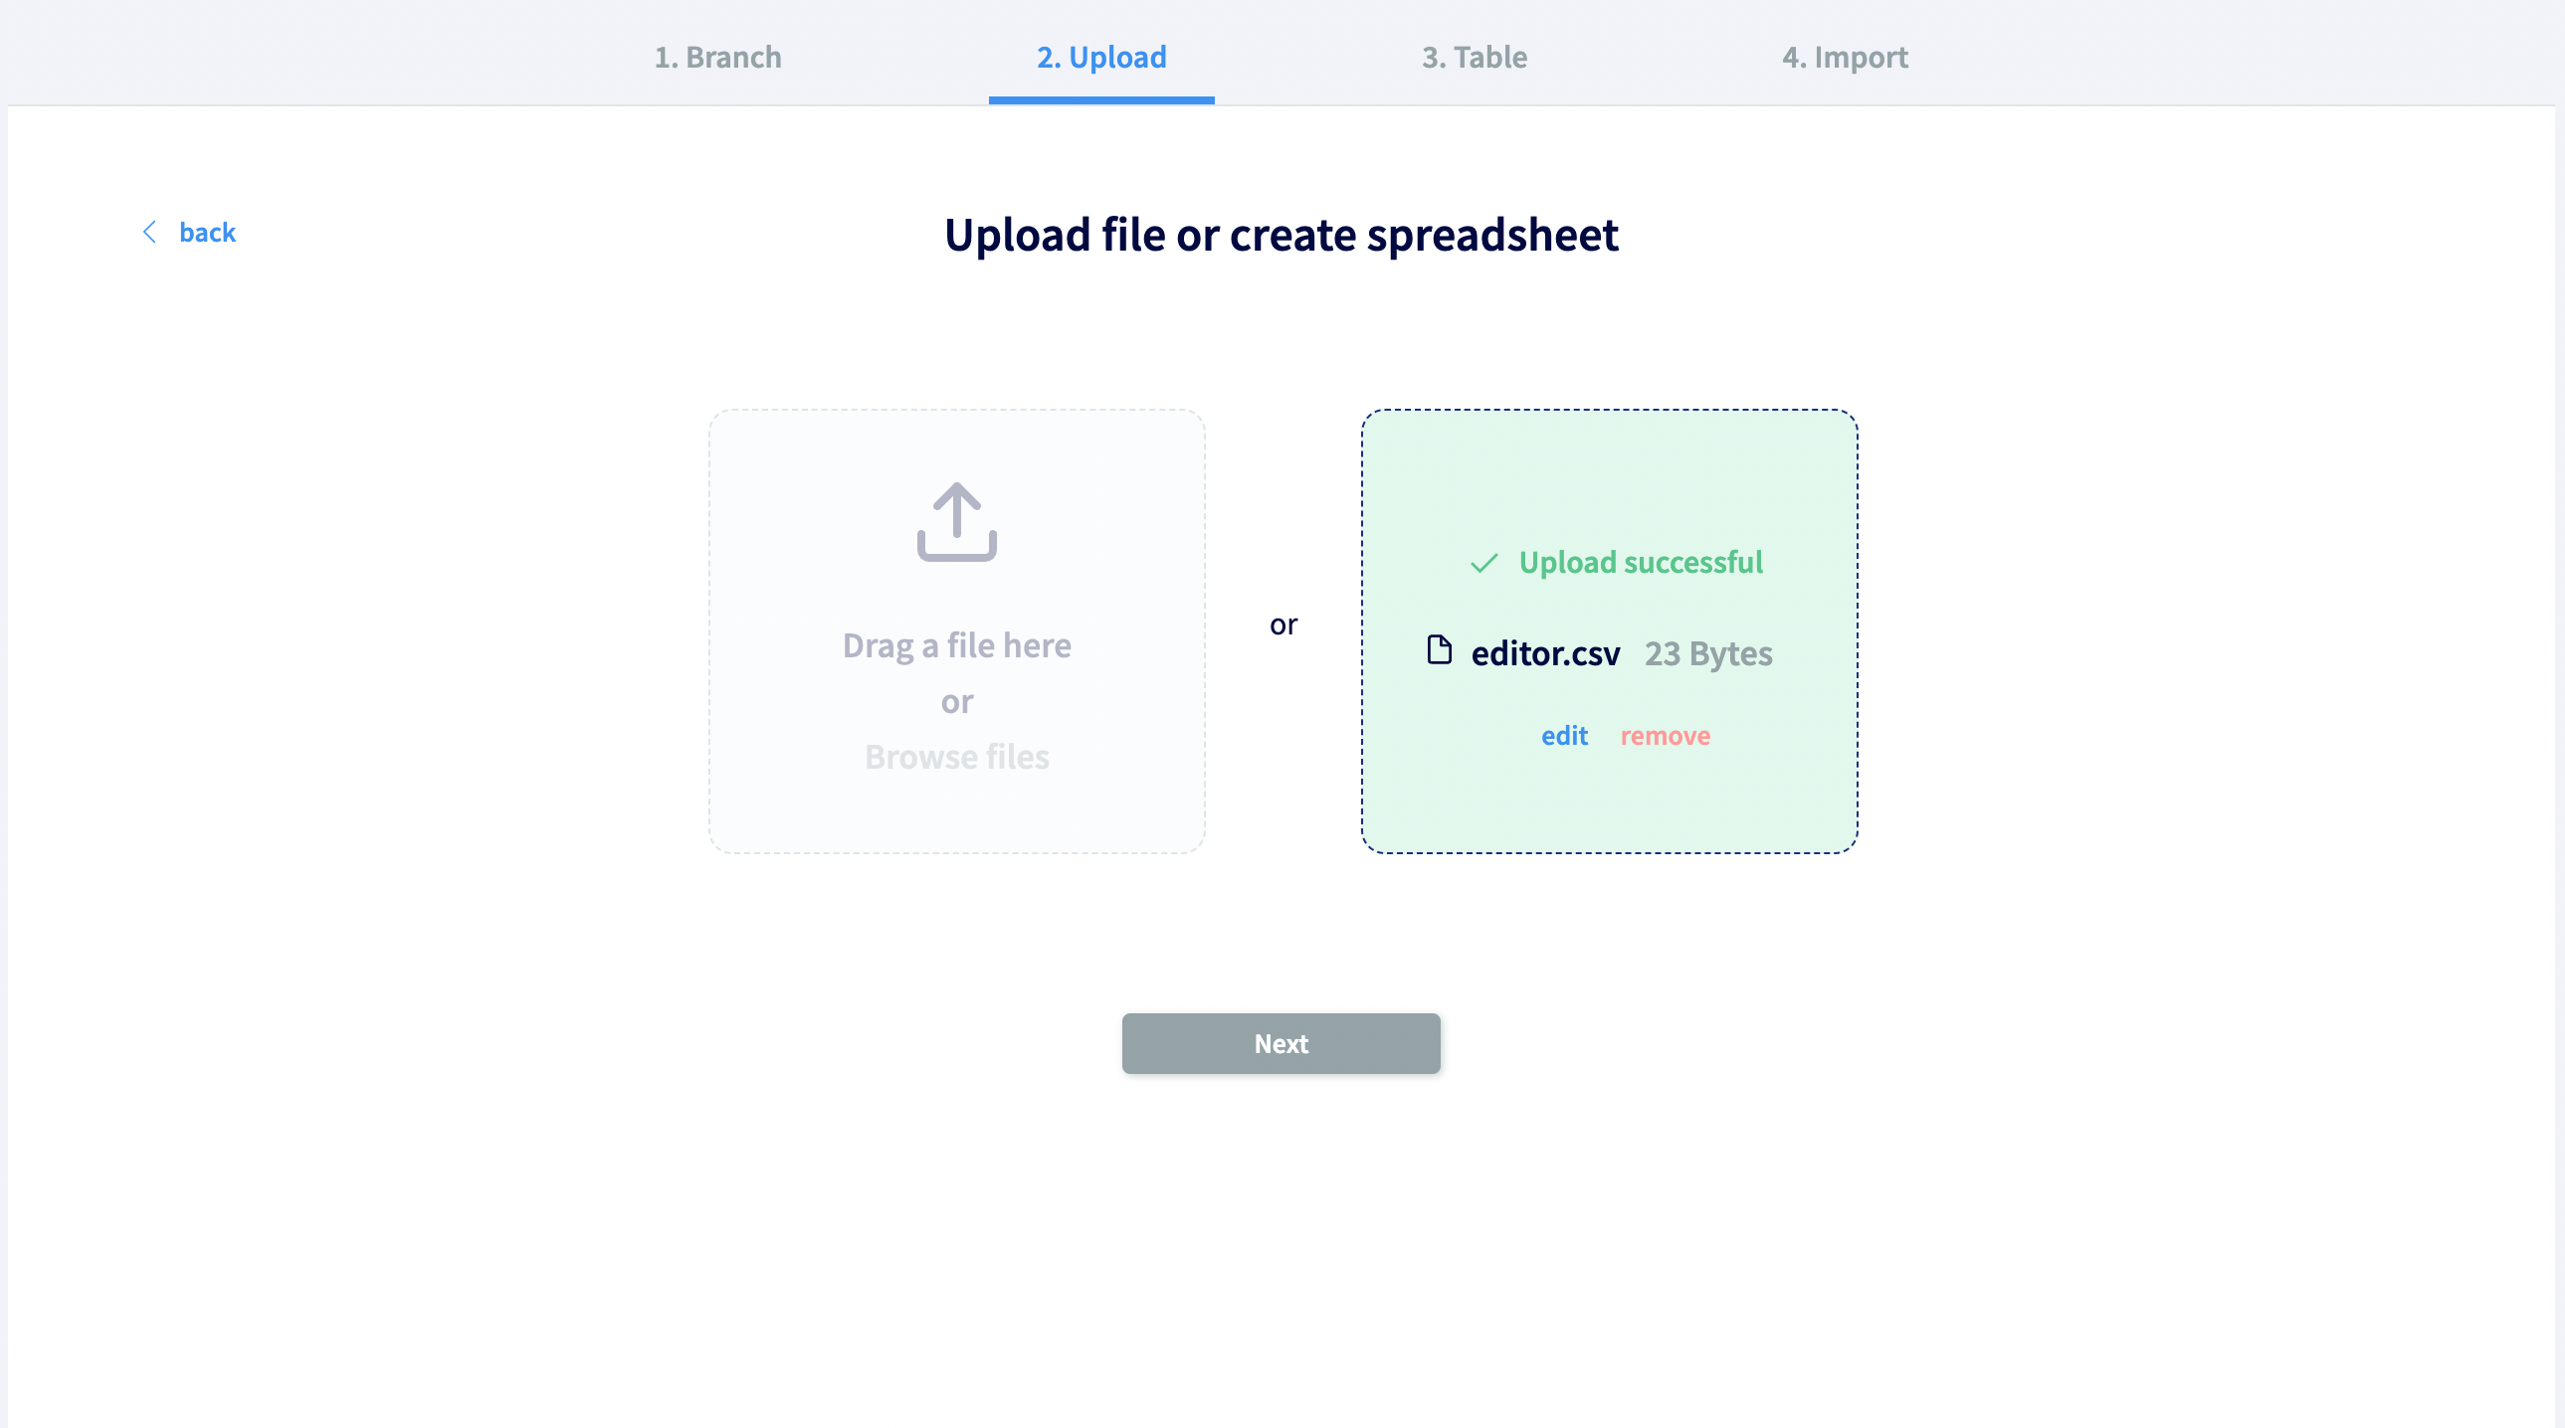
Task: Click the upload arrow icon
Action: (956, 522)
